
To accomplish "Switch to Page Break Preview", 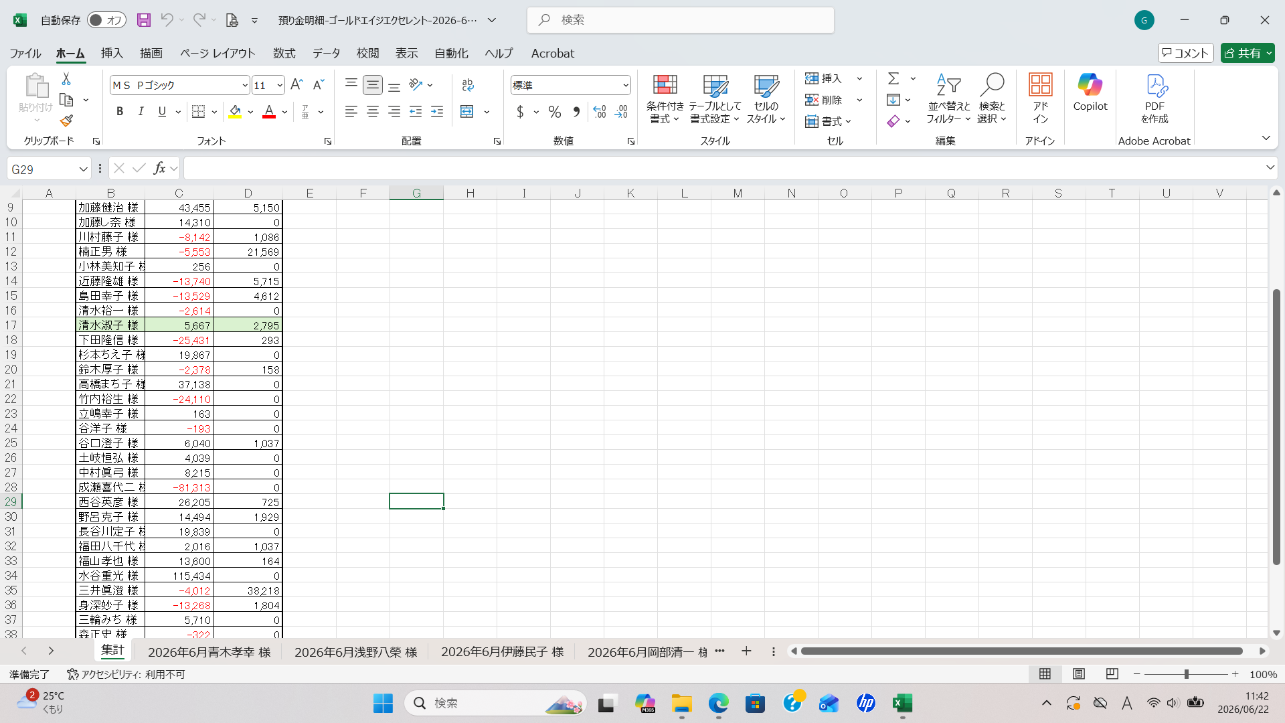I will click(x=1112, y=674).
